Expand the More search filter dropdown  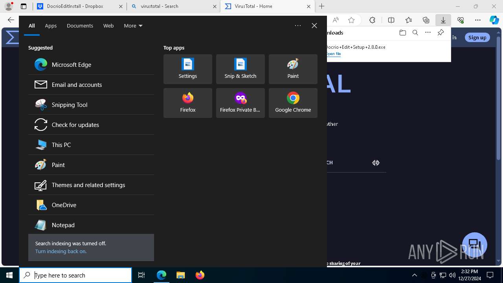click(133, 26)
